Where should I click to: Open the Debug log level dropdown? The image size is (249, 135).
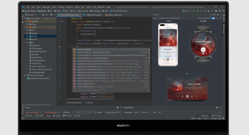click(69, 112)
